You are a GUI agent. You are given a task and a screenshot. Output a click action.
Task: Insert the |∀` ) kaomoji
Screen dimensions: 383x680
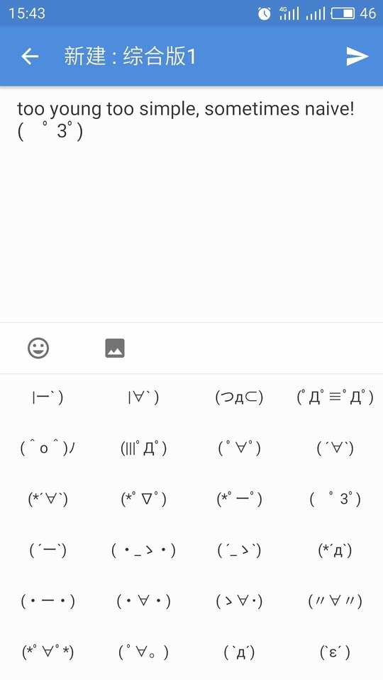click(143, 397)
